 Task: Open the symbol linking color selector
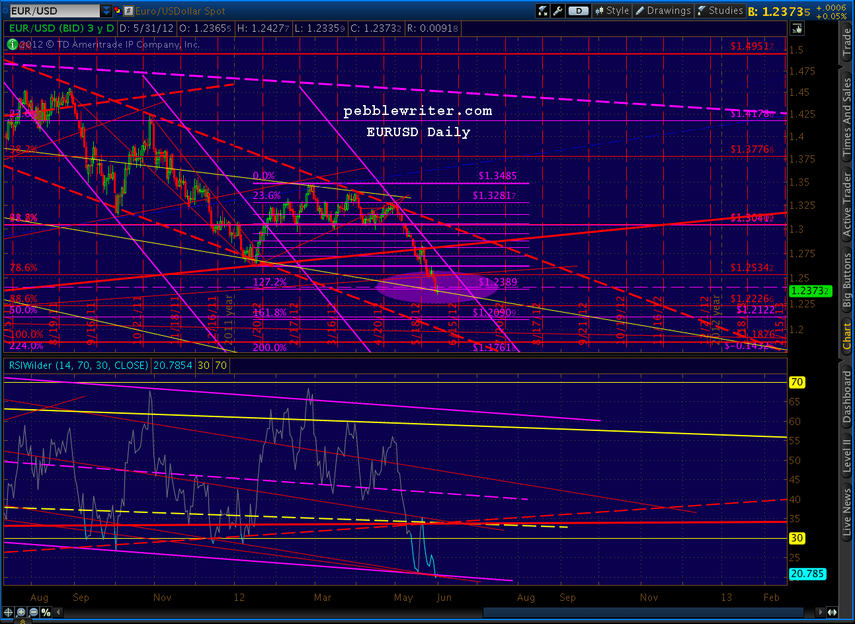[x=118, y=11]
